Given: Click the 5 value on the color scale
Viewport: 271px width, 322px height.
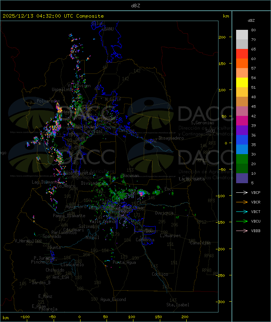Looking at the screenshot, I should point(252,183).
